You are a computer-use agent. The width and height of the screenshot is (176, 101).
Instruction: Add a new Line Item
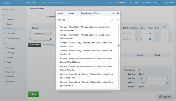click(x=35, y=45)
